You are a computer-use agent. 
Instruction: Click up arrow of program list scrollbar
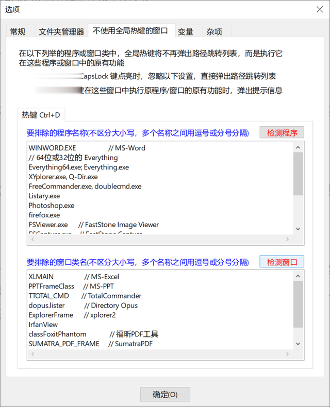[x=298, y=147]
